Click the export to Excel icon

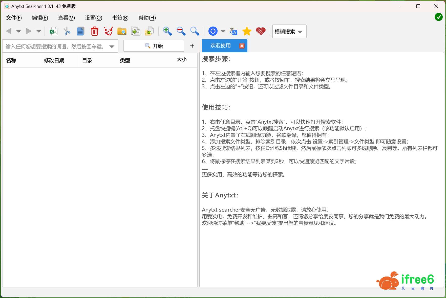(53, 31)
